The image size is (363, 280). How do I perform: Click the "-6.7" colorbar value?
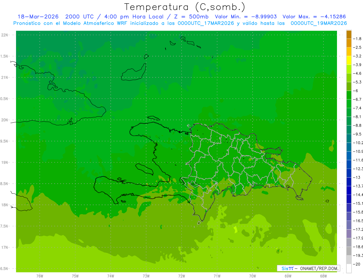click(x=358, y=99)
